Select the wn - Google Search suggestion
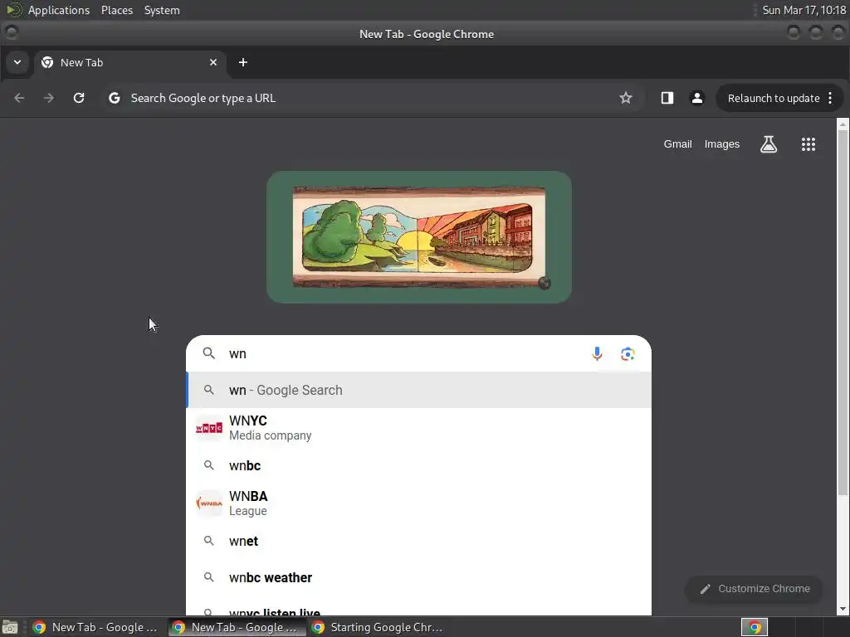Image resolution: width=850 pixels, height=637 pixels. point(419,390)
